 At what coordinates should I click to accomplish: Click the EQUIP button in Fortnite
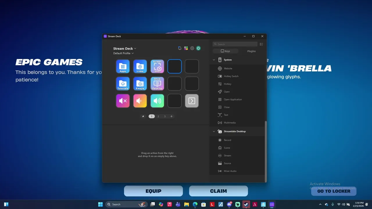tap(153, 191)
